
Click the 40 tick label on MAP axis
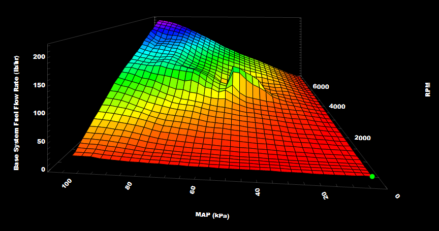click(x=258, y=192)
